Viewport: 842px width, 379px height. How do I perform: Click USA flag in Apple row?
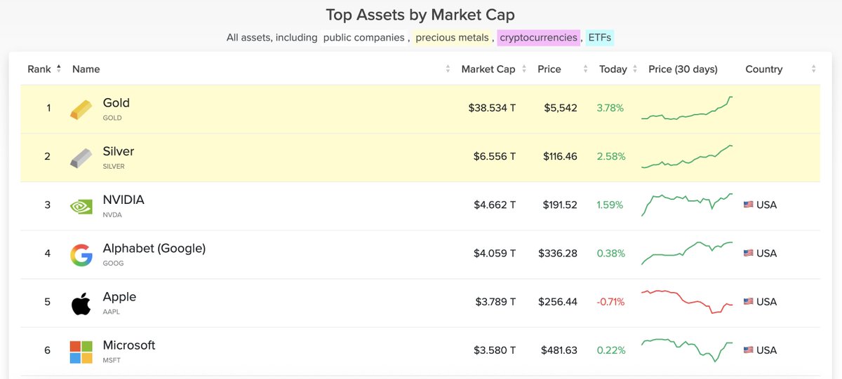[x=749, y=301]
